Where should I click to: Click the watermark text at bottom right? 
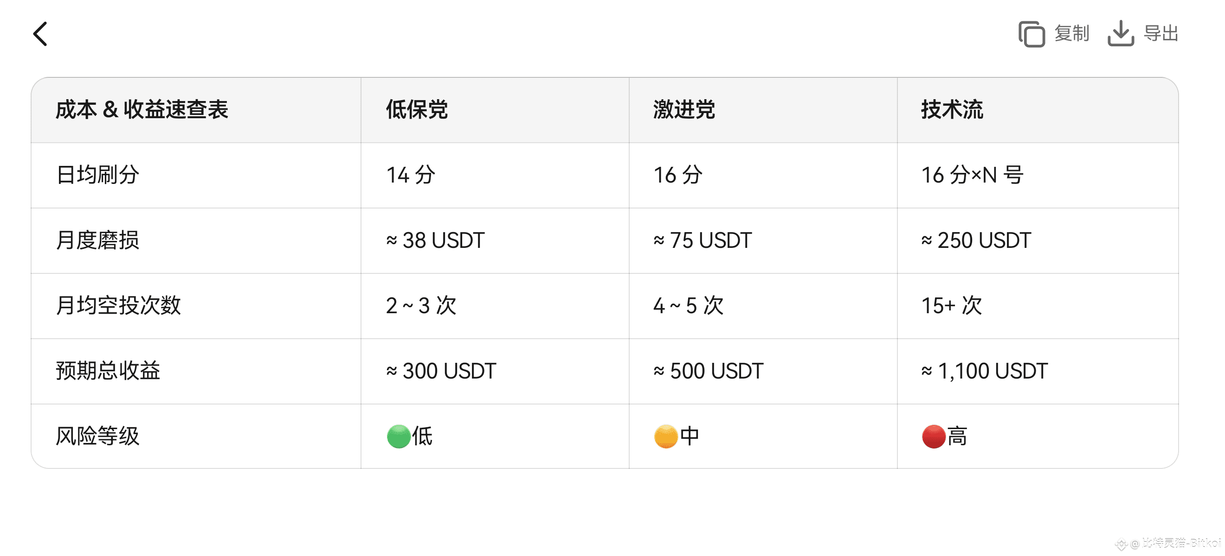tap(1170, 543)
